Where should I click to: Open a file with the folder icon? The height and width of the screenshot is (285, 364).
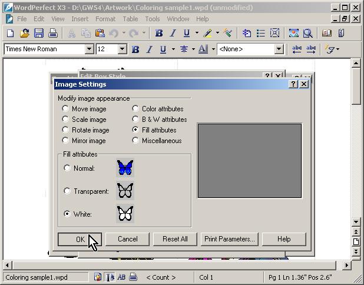24,33
